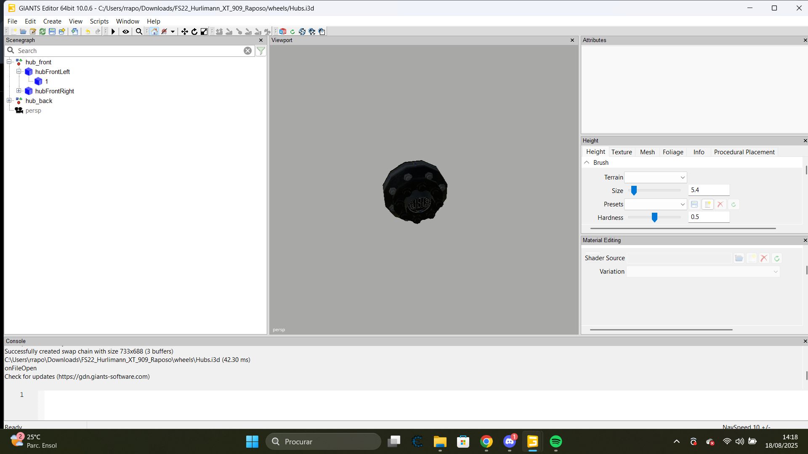Screen dimensions: 808x454
Task: Select the Scale tool
Action: tap(204, 32)
